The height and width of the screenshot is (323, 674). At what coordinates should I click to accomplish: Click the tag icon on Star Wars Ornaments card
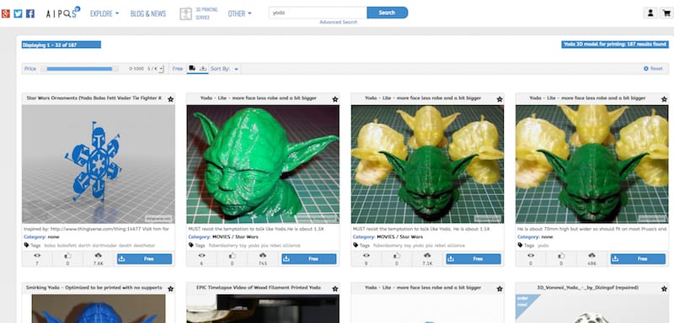27,246
